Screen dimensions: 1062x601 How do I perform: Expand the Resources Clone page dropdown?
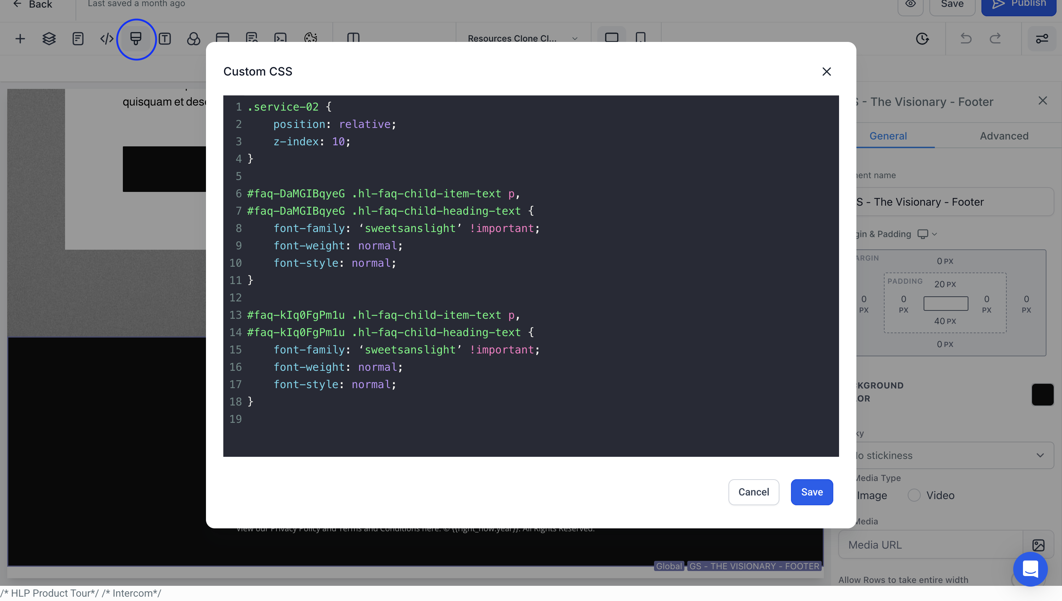(x=523, y=38)
